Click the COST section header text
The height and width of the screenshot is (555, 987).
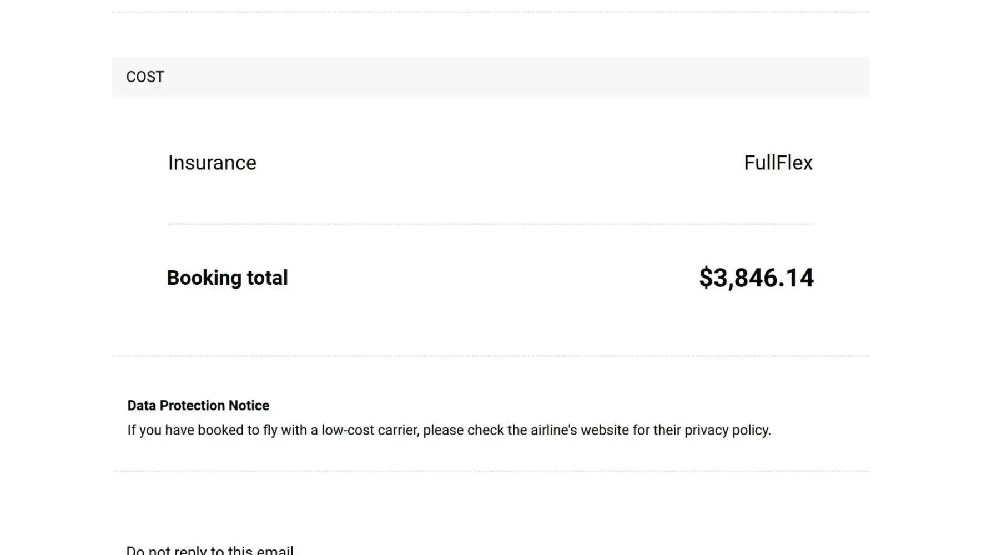(145, 77)
